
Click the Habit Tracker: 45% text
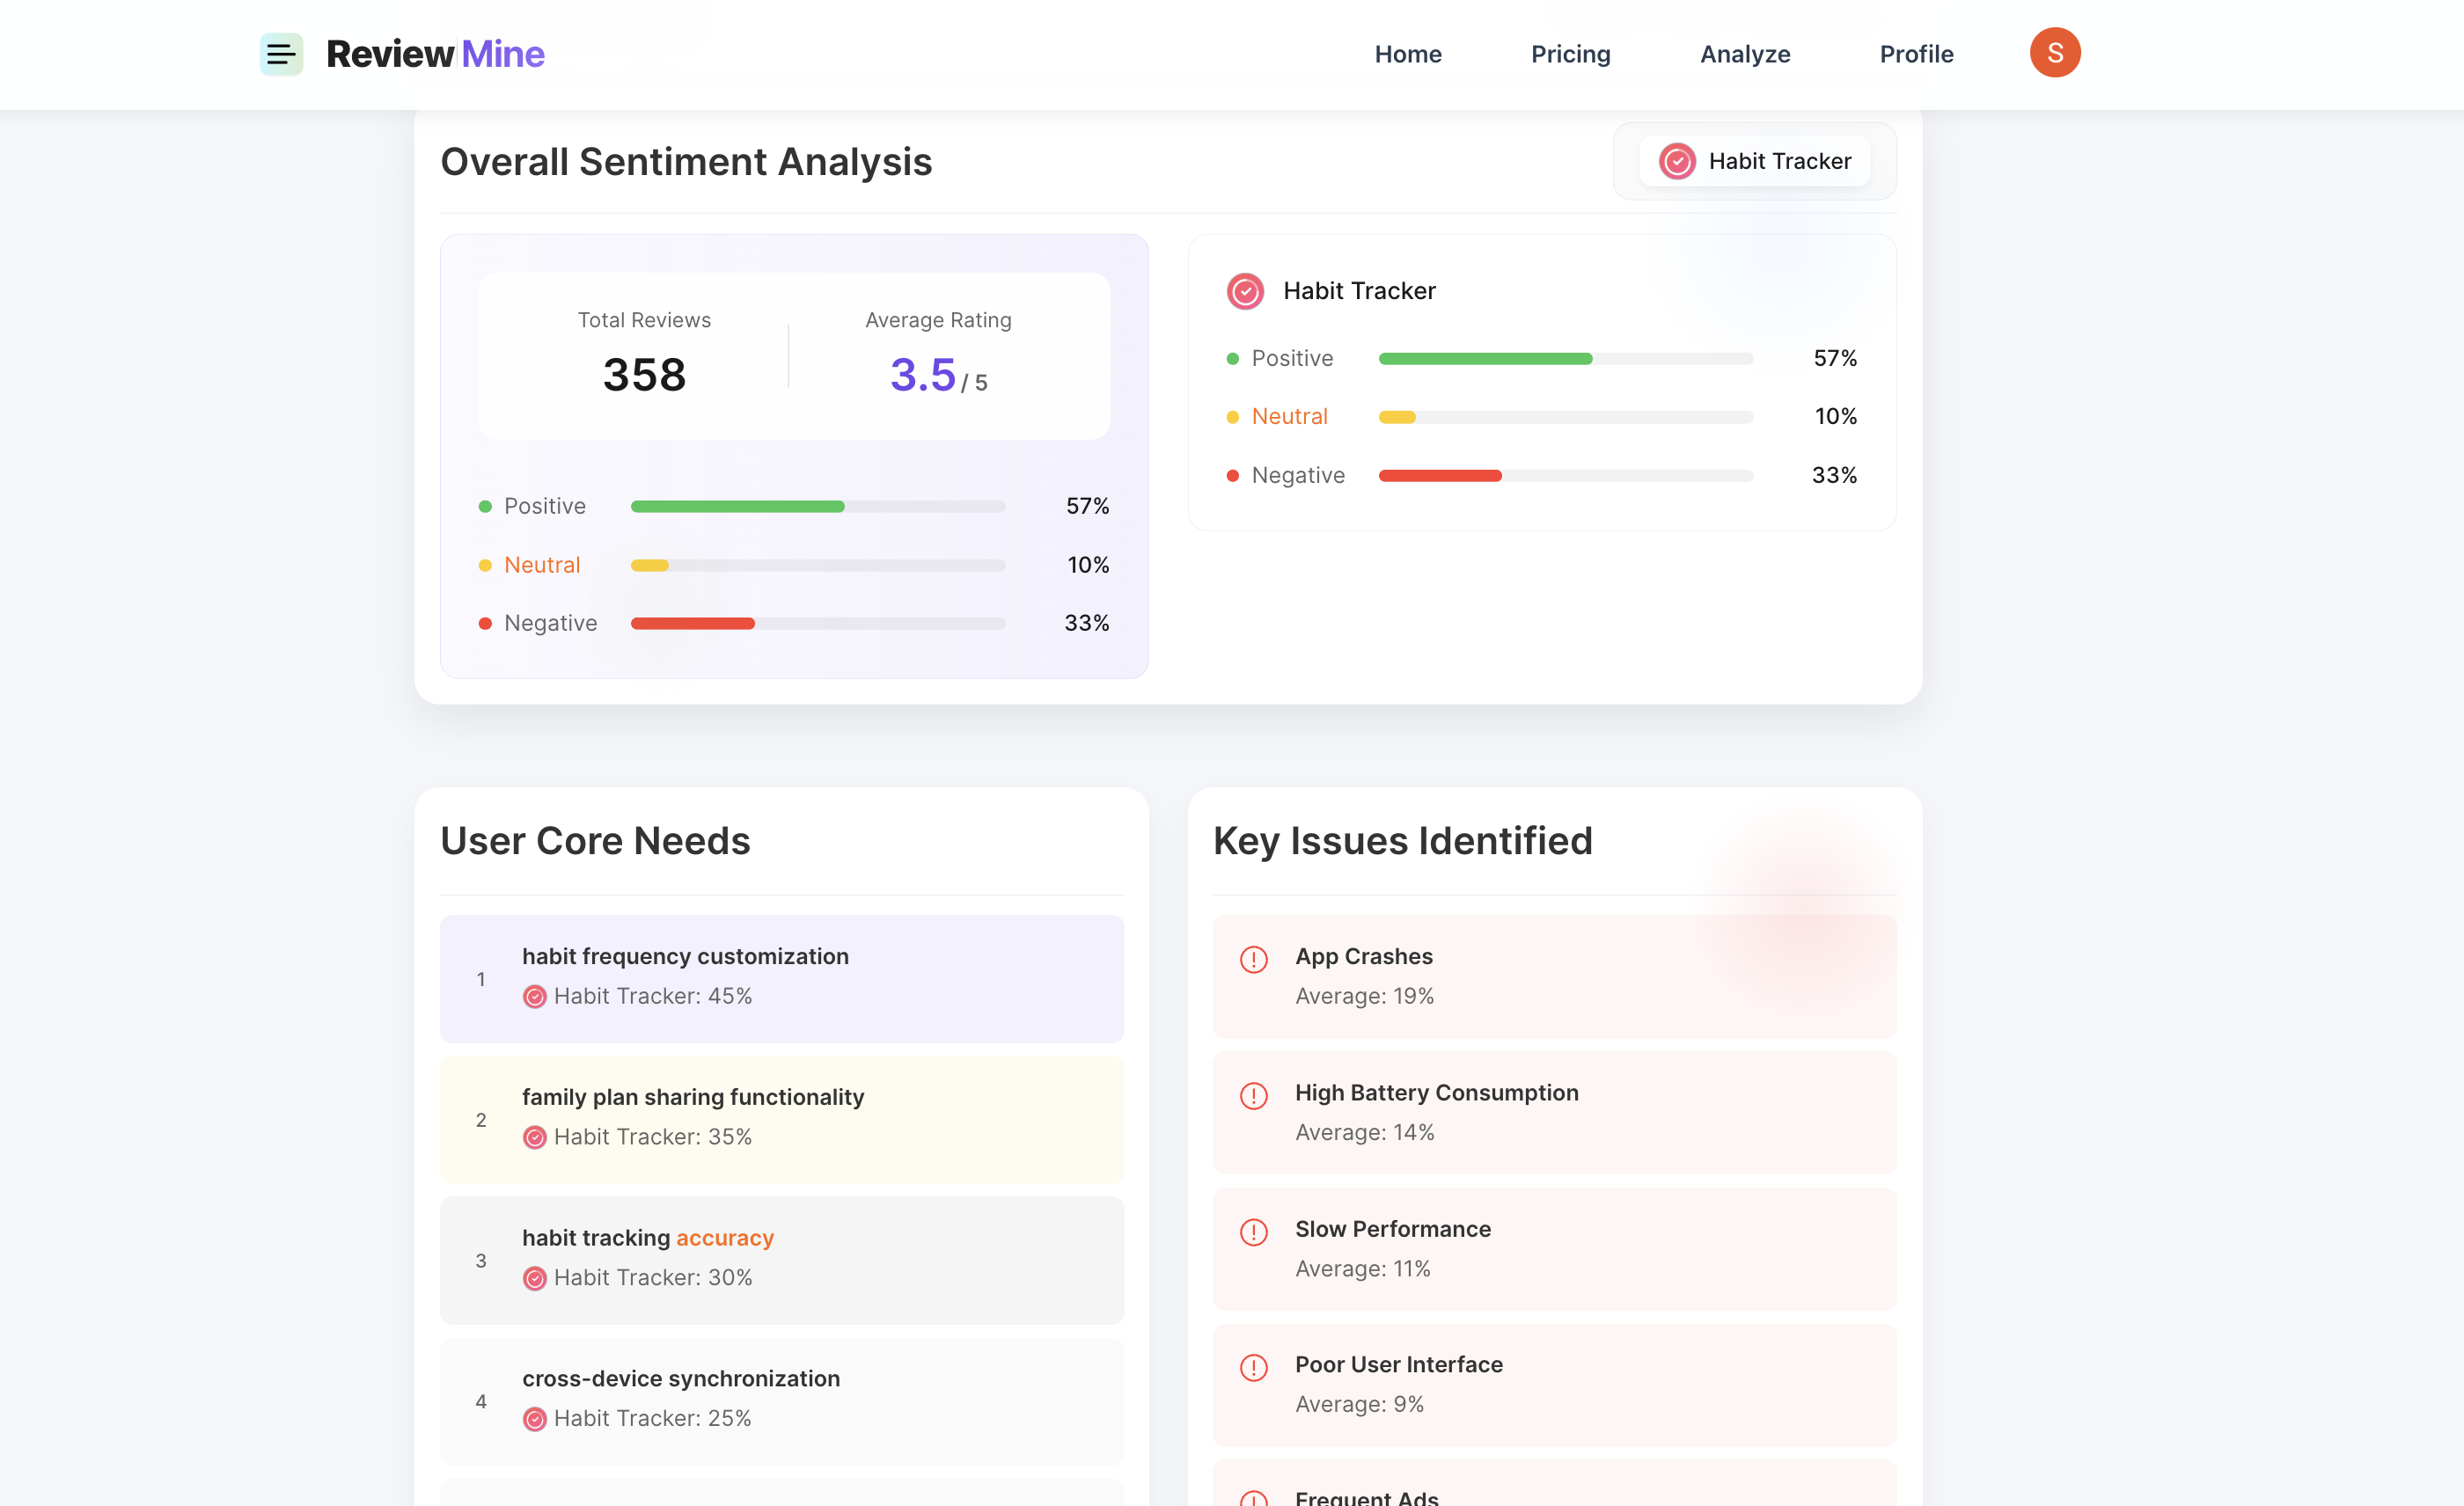(x=652, y=997)
